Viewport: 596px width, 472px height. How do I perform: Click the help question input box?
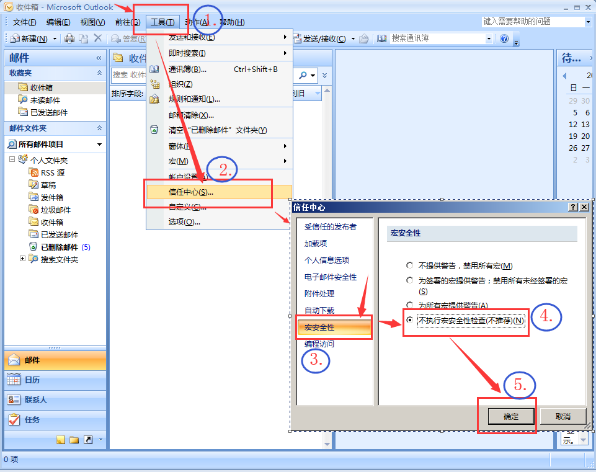pyautogui.click(x=533, y=22)
